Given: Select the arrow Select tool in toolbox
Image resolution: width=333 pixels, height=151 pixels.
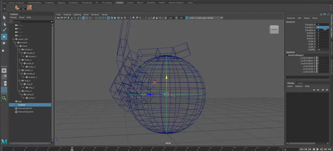Looking at the screenshot, I should [4, 18].
